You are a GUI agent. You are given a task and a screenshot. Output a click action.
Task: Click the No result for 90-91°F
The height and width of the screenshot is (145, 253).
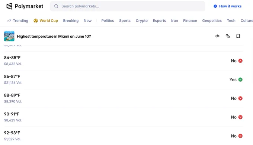click(x=234, y=117)
